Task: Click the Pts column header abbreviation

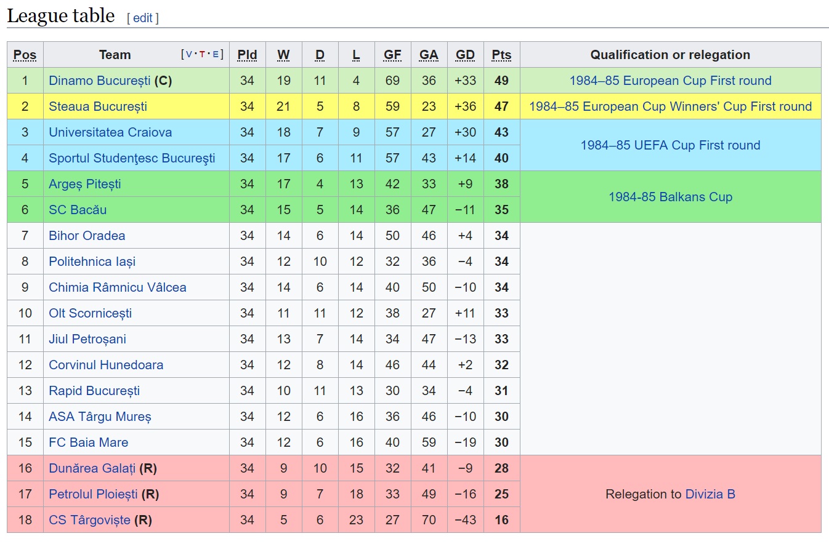Action: [x=501, y=55]
